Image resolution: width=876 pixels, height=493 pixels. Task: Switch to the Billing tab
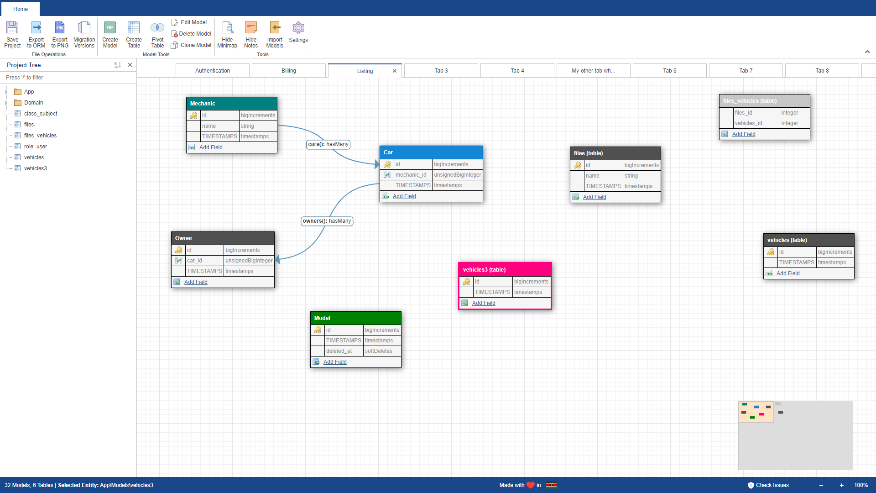coord(288,70)
